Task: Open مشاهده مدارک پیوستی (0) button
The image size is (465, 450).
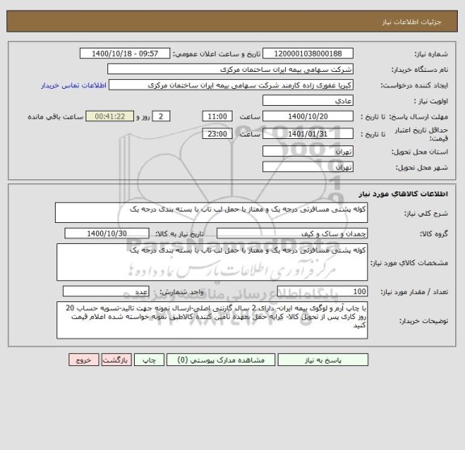Action: [220, 360]
